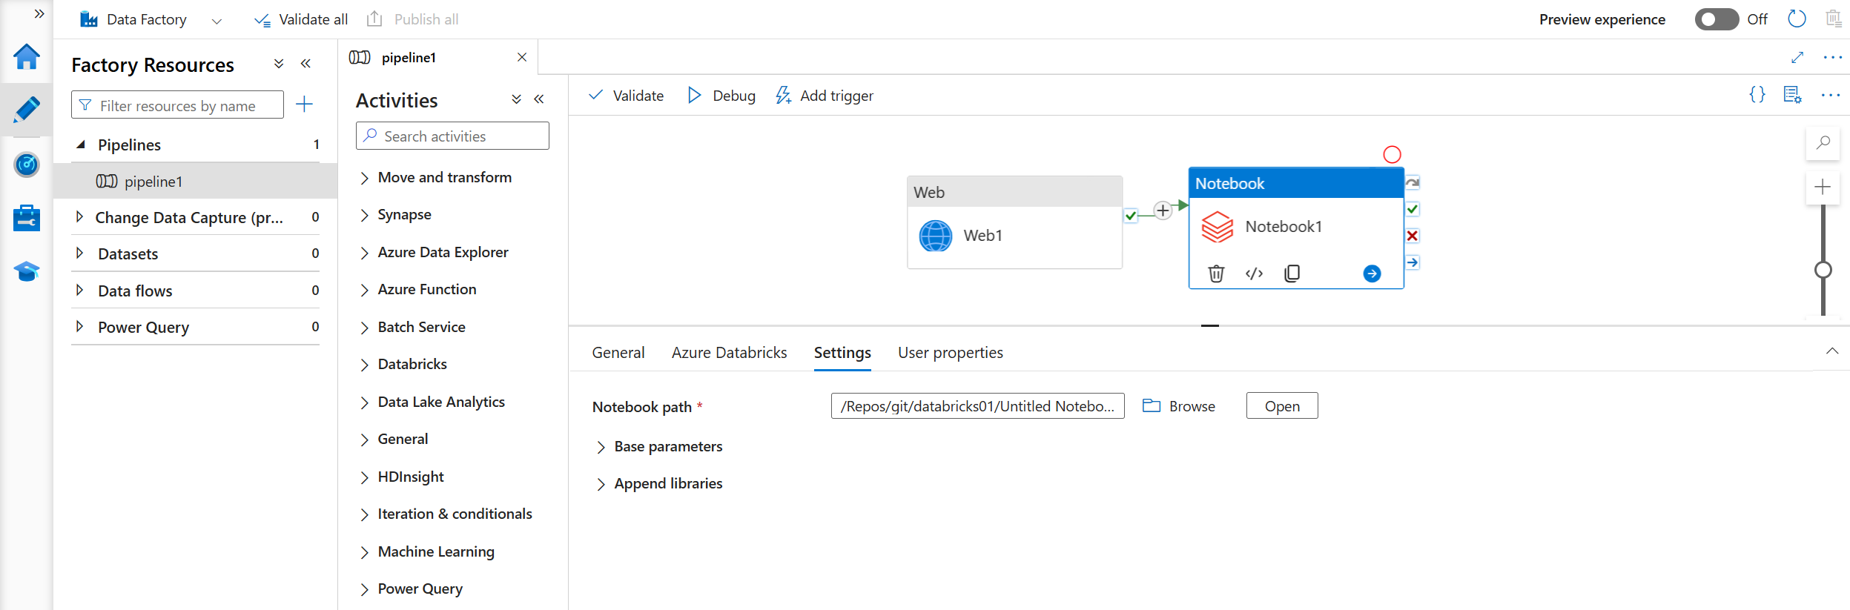Expand Change Data Capture section

tap(80, 217)
